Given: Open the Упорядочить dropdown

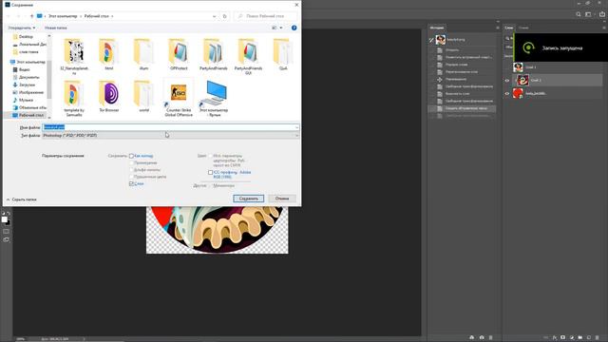Looking at the screenshot, I should click(22, 28).
